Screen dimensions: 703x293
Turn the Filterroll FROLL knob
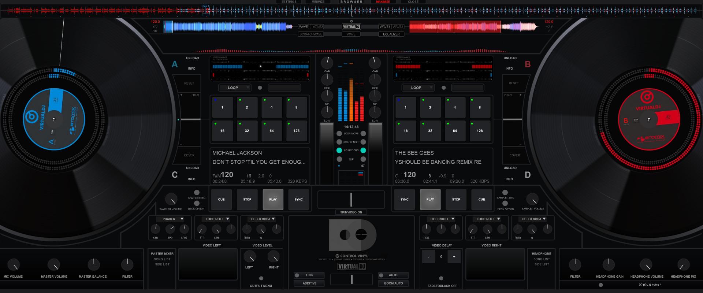426,229
